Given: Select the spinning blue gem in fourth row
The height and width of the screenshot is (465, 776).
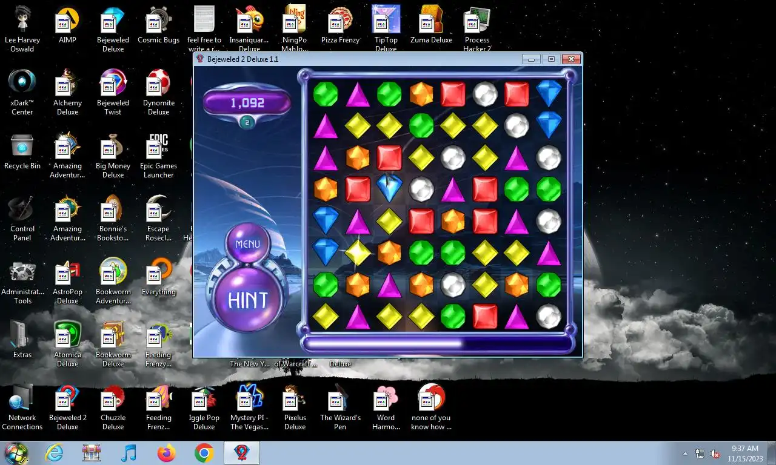Looking at the screenshot, I should tap(389, 188).
